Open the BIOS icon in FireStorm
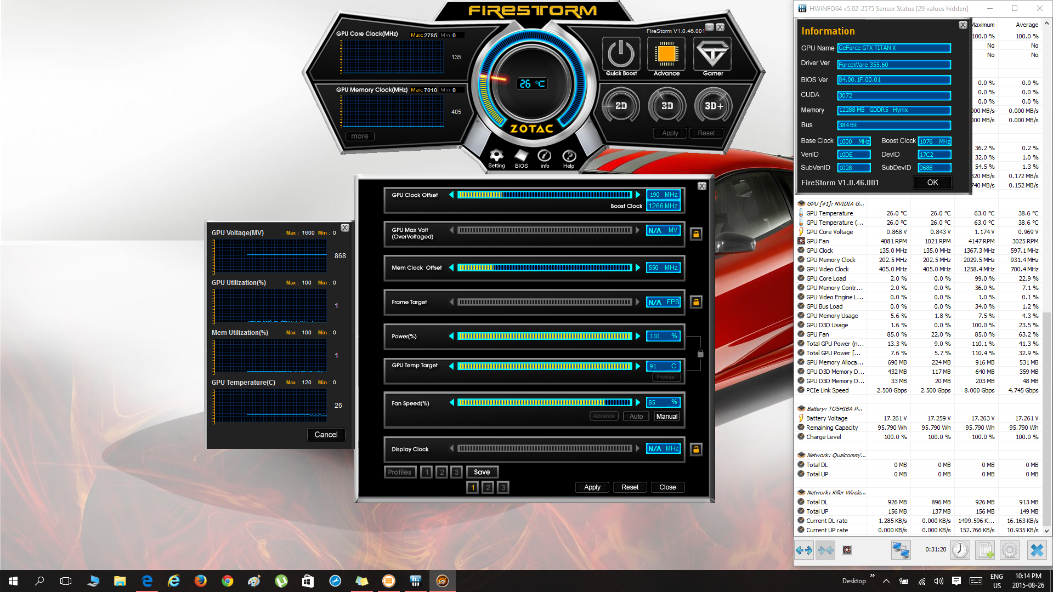This screenshot has width=1053, height=592. pyautogui.click(x=521, y=156)
